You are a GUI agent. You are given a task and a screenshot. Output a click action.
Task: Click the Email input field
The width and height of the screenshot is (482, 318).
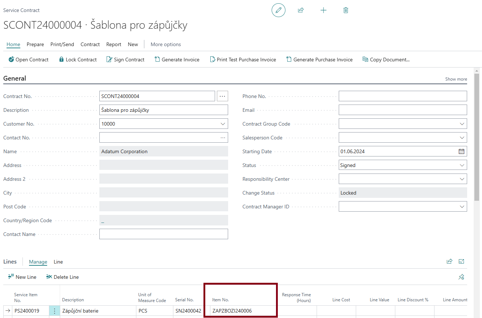[x=403, y=110]
